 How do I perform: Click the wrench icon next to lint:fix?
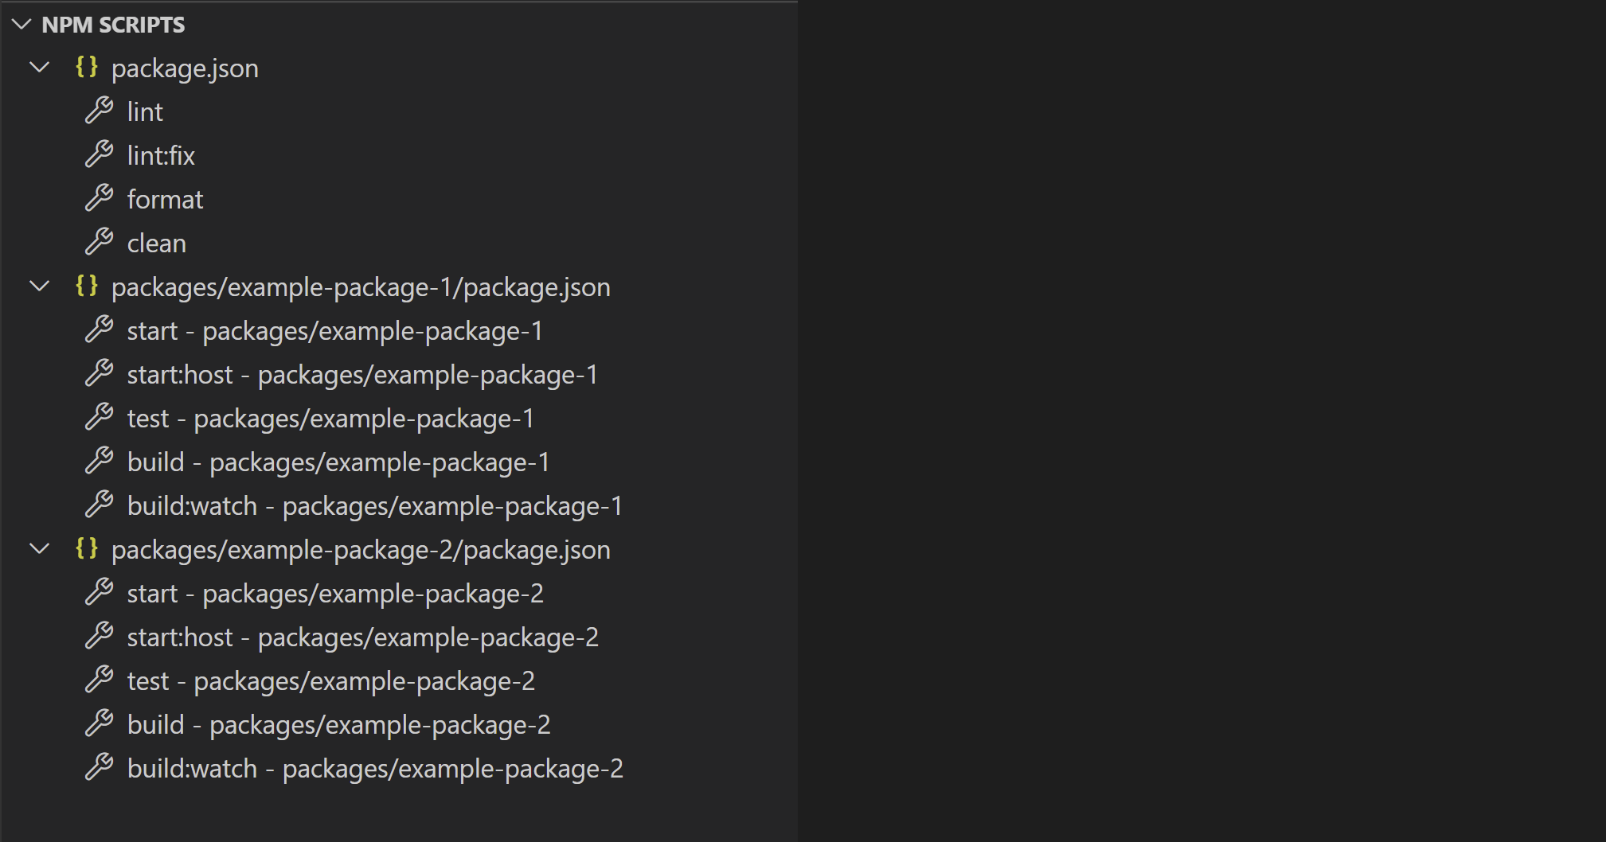click(100, 155)
